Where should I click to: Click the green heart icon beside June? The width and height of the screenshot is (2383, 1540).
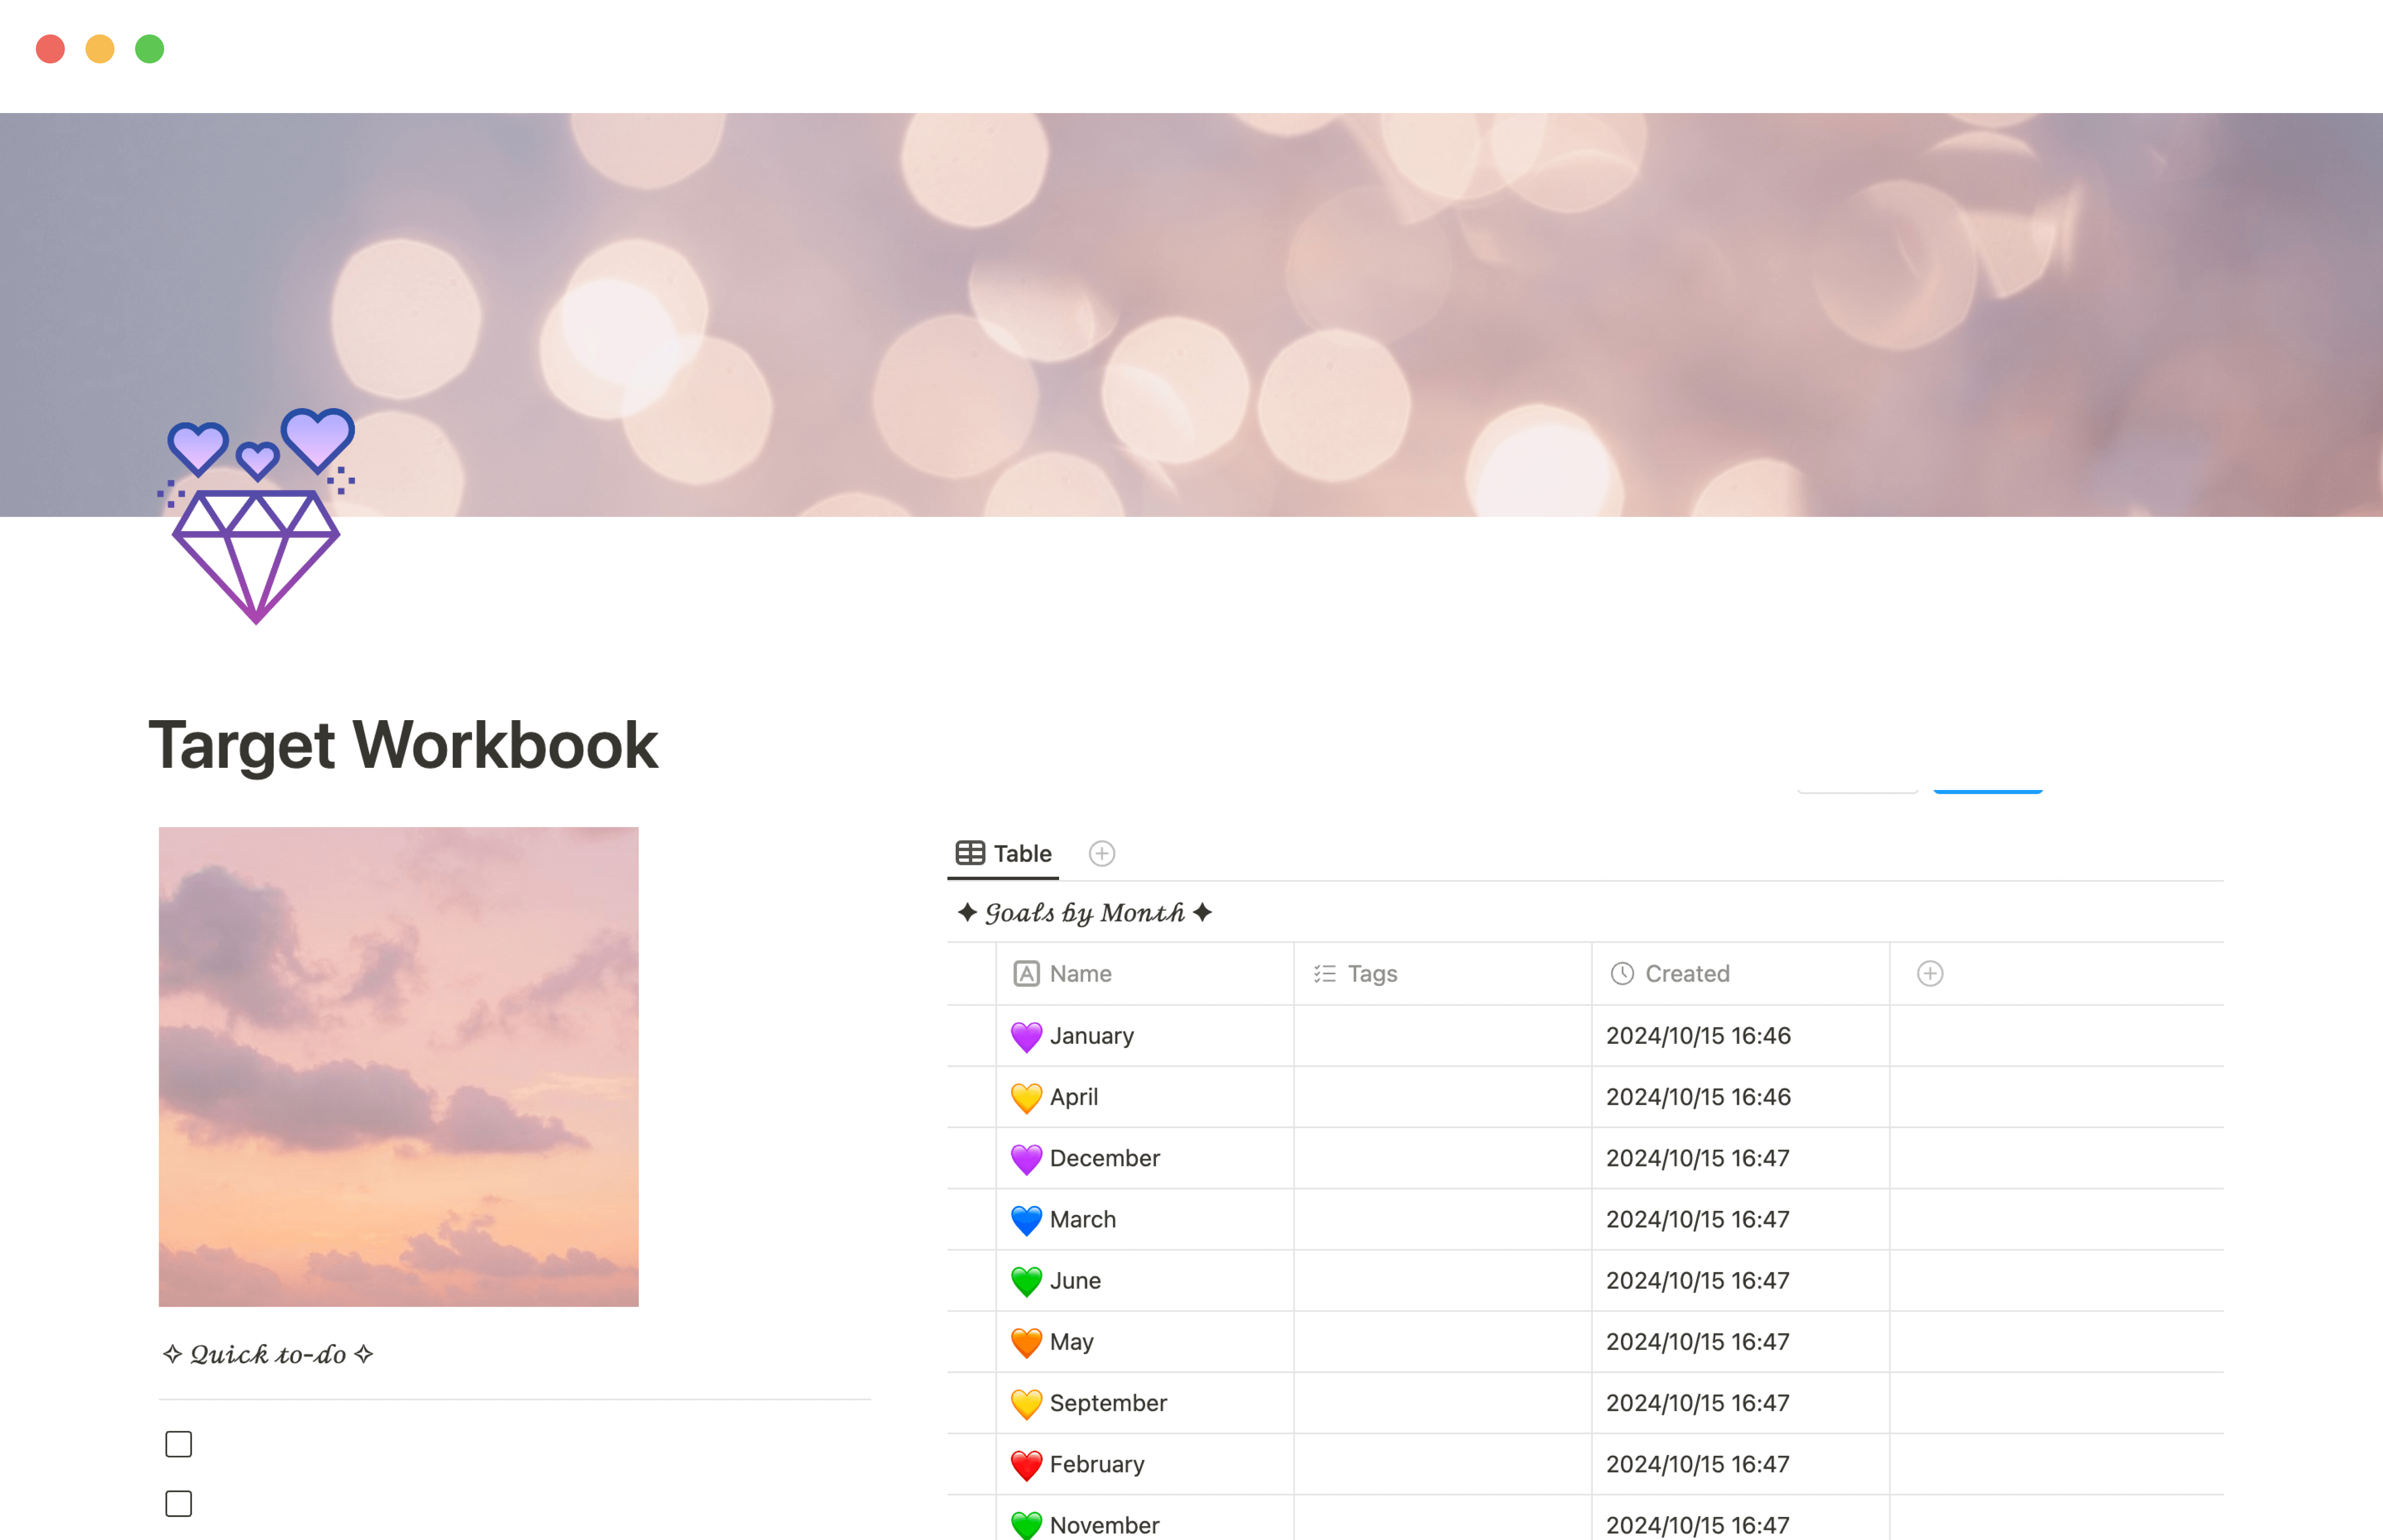(x=1026, y=1281)
